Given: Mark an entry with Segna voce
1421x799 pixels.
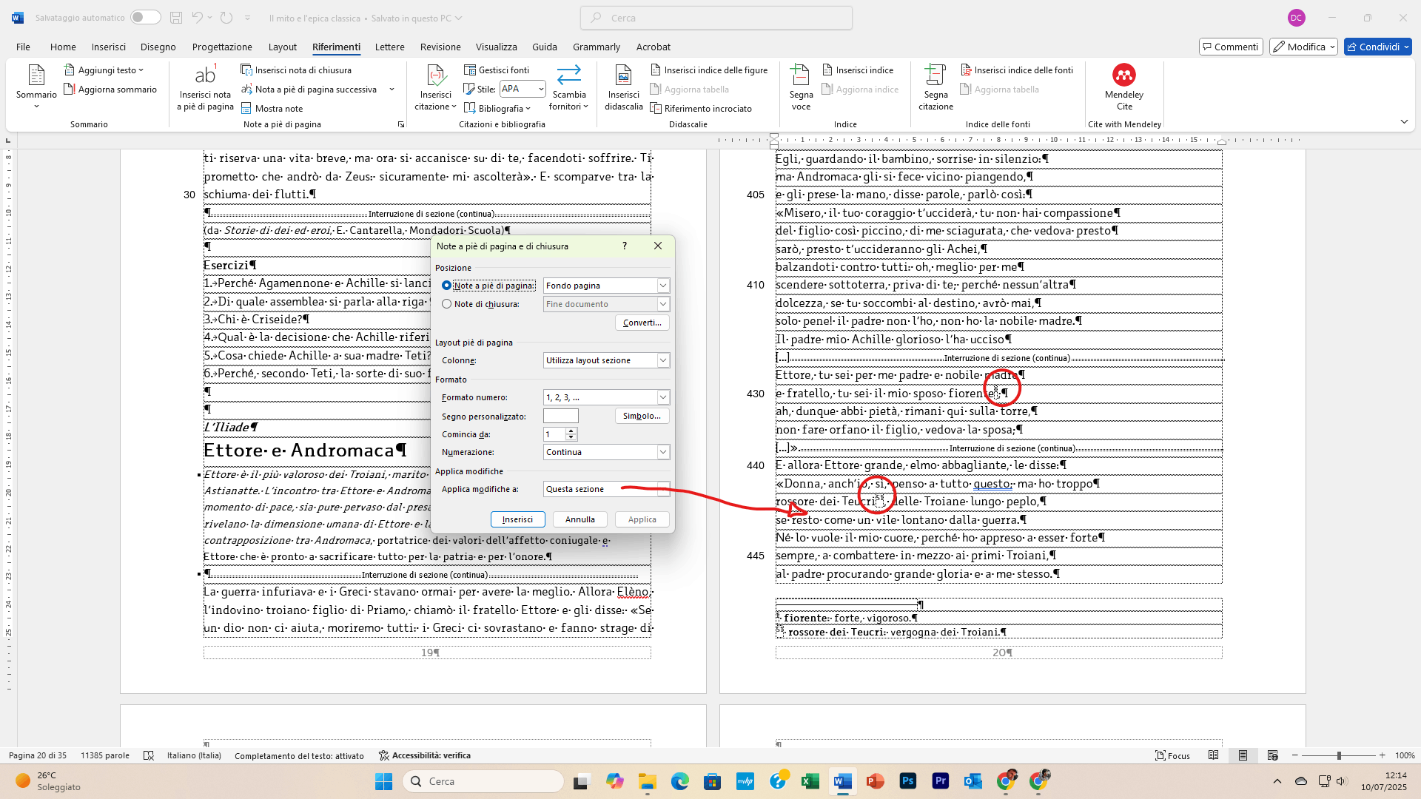Looking at the screenshot, I should click(800, 87).
